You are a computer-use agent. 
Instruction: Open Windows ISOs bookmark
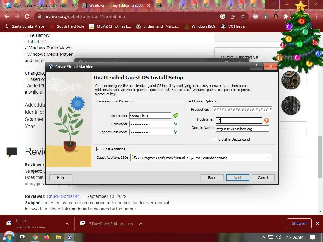coord(200,26)
